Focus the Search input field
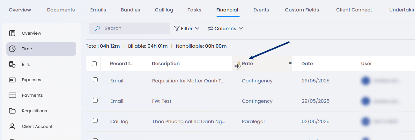 pos(129,28)
